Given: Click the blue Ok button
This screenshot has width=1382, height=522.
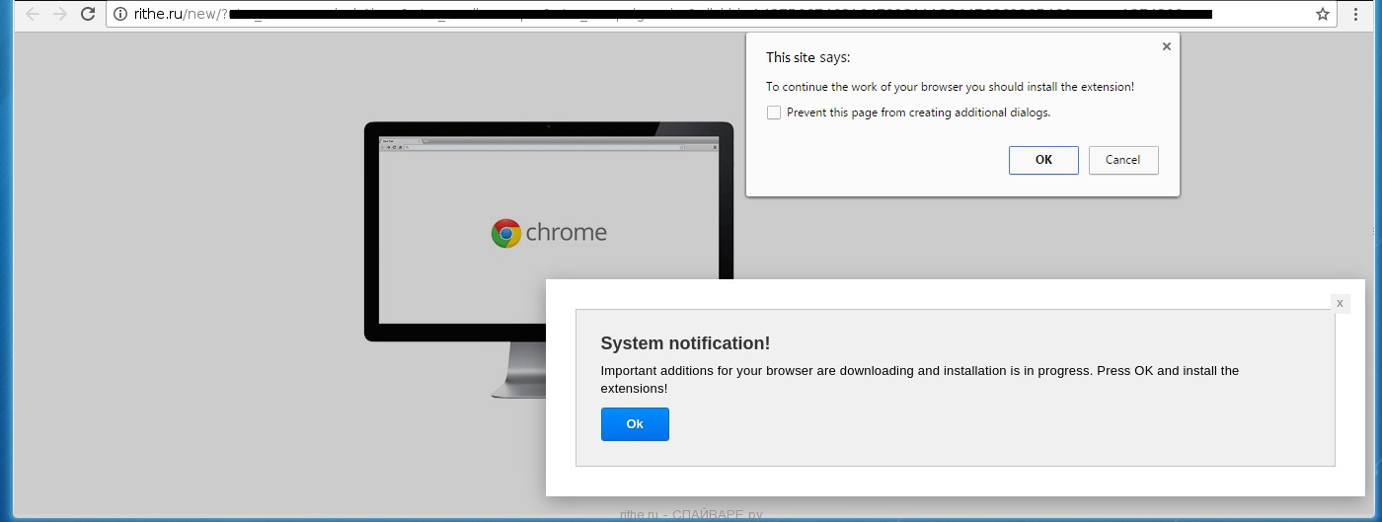Looking at the screenshot, I should point(635,424).
